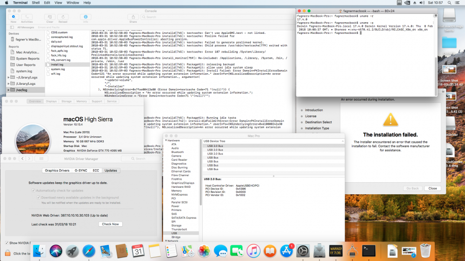Toggle Download newly available updates checkbox

point(39,197)
